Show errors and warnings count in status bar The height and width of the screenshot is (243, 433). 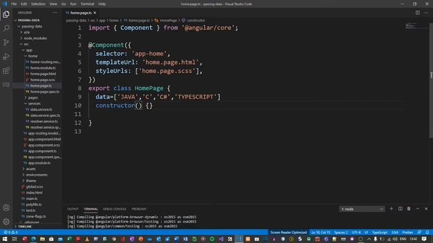pyautogui.click(x=11, y=232)
